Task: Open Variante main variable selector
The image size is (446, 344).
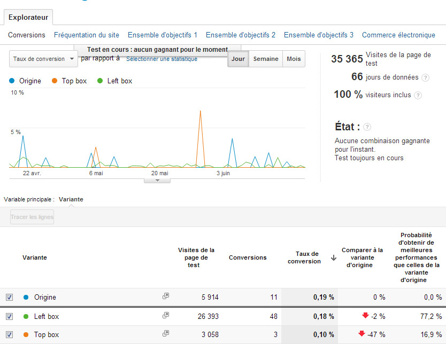Action: pyautogui.click(x=71, y=199)
